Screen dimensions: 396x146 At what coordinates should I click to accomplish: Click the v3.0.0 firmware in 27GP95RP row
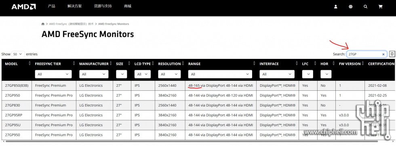[x=343, y=115]
